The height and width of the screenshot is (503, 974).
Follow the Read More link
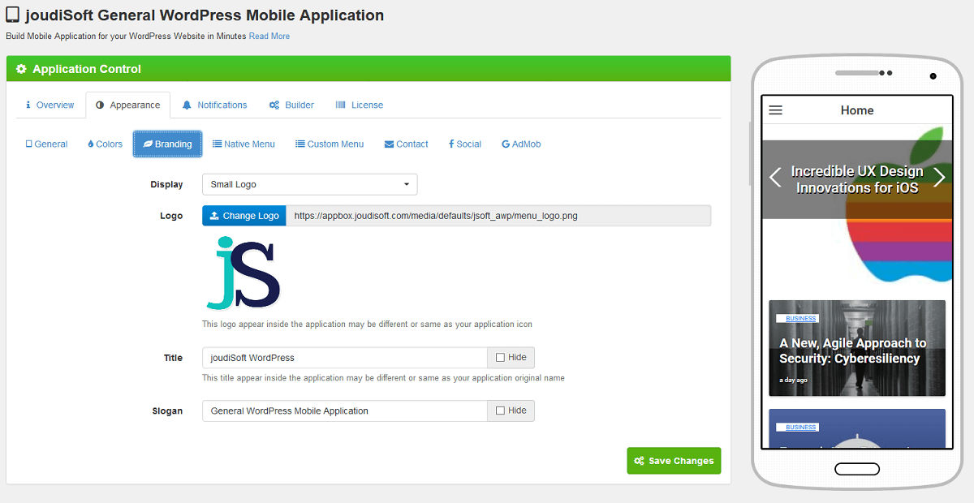pos(269,36)
